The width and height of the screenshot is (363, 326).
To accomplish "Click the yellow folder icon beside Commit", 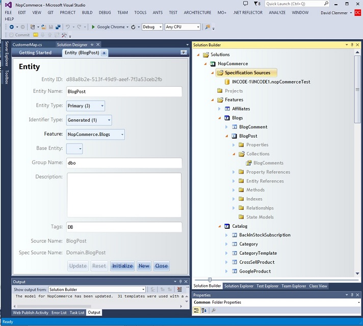I will tap(35, 35).
